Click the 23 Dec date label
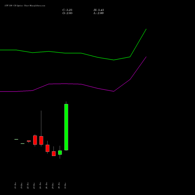This screenshot has height=195, width=195. click(34, 186)
